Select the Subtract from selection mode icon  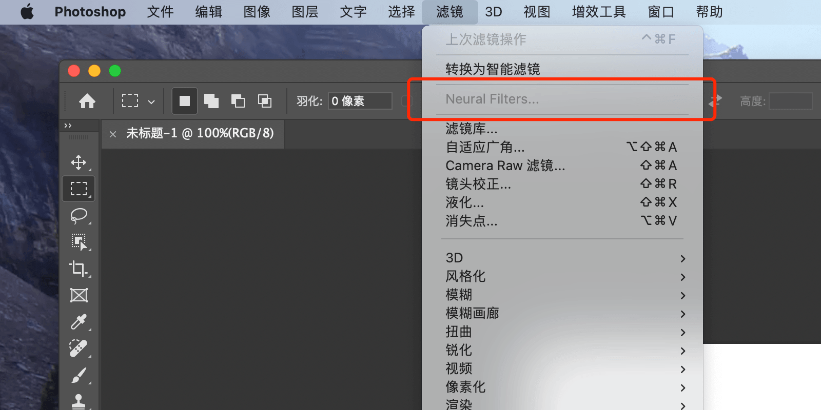(x=238, y=101)
